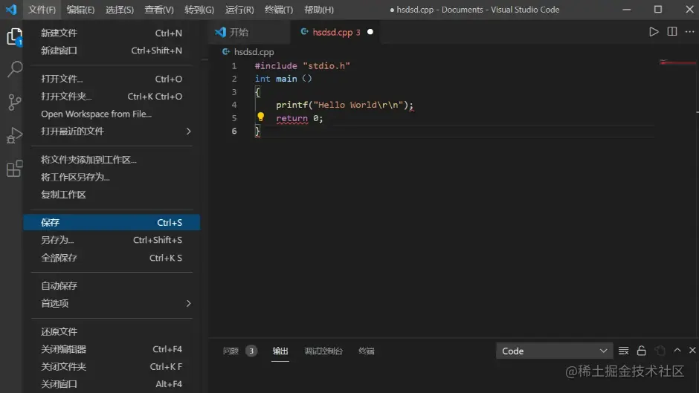Click the #include text on line 1
This screenshot has width=699, height=393.
click(275, 65)
